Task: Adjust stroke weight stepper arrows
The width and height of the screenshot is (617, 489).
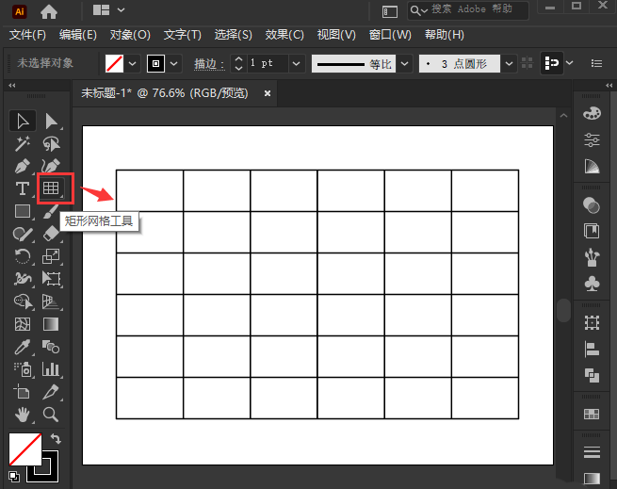Action: (x=238, y=64)
